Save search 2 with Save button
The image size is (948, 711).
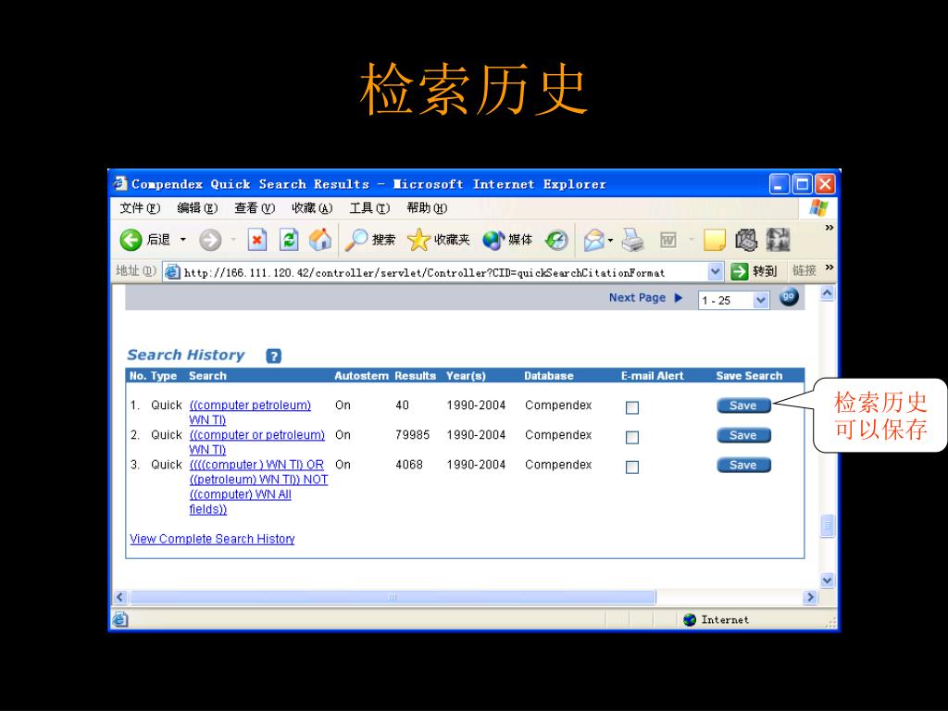click(743, 435)
